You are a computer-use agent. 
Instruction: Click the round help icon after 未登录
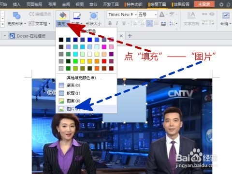221,4
